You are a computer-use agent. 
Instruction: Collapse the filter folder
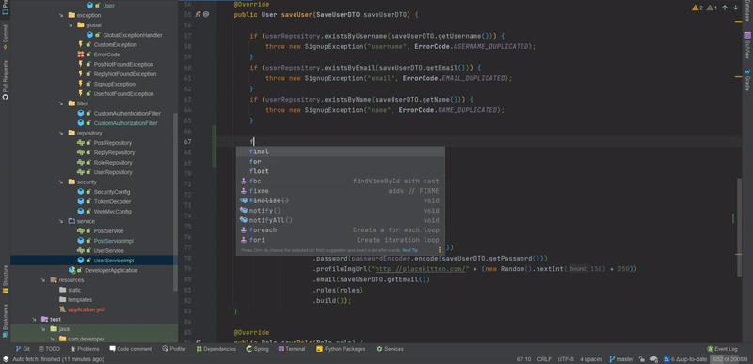coord(61,103)
